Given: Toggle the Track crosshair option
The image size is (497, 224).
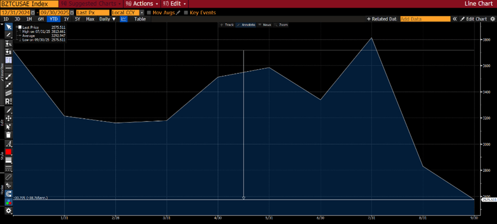Looking at the screenshot, I should coord(227,24).
